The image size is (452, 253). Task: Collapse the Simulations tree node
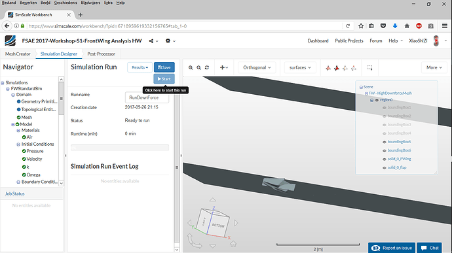(3, 83)
